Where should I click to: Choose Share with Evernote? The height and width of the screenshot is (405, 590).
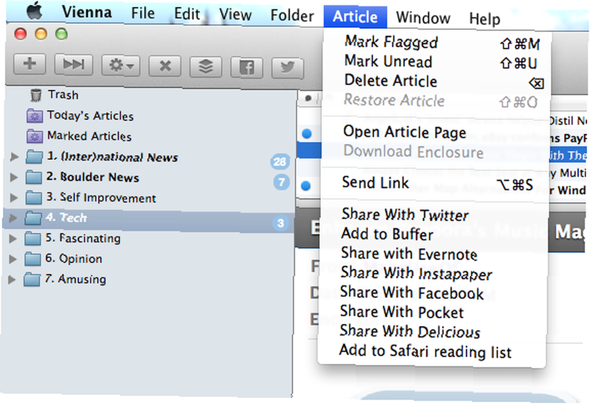[x=432, y=254]
